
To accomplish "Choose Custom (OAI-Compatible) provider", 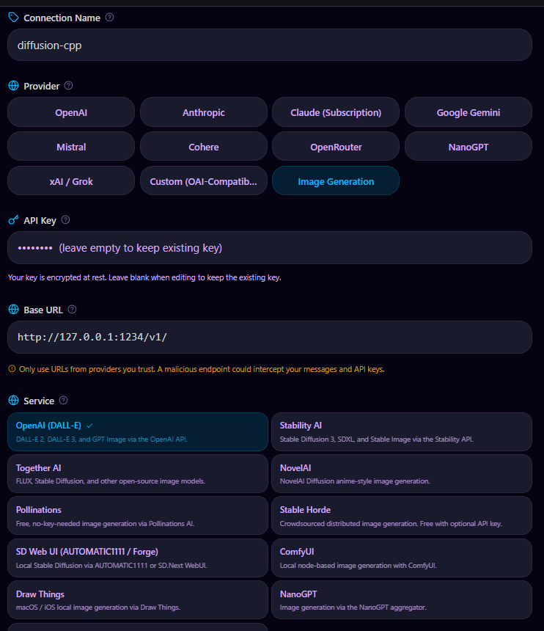I will (x=203, y=181).
